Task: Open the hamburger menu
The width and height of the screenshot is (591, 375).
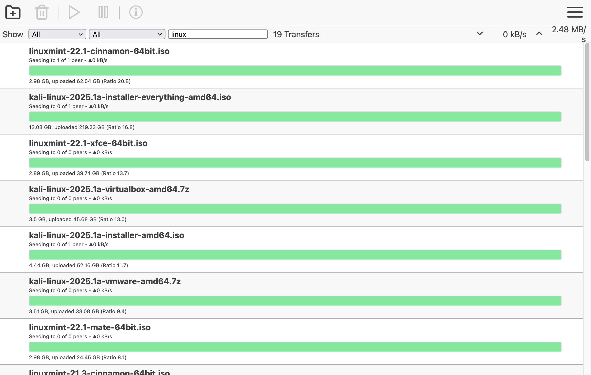Action: (x=575, y=12)
